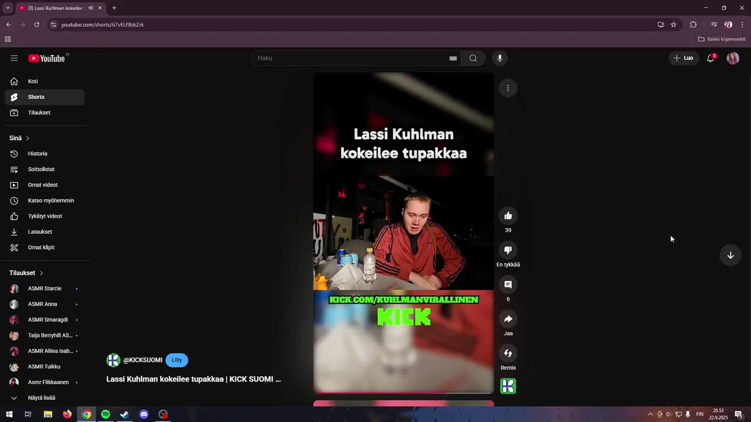Screen dimensions: 751x422
Task: Open Discord from the taskbar
Action: [144, 414]
